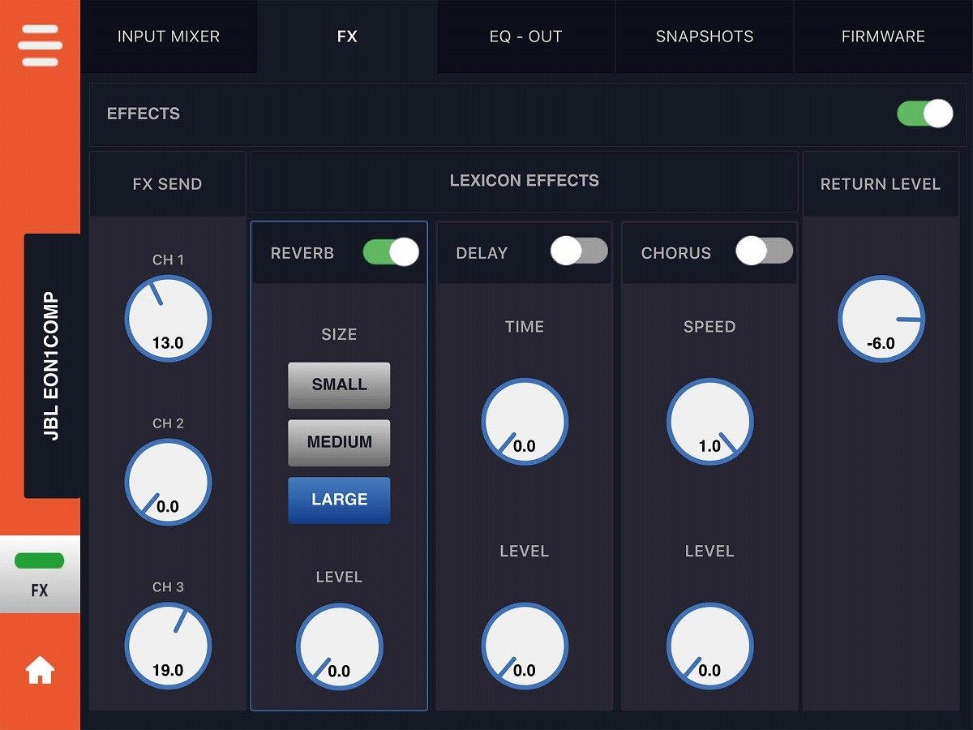Click the Chorus SPEED knob
The width and height of the screenshot is (973, 730).
[709, 422]
